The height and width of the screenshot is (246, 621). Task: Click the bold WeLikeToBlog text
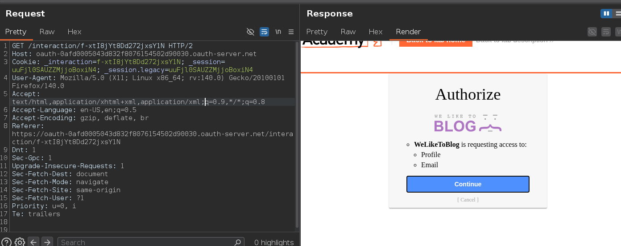(436, 145)
